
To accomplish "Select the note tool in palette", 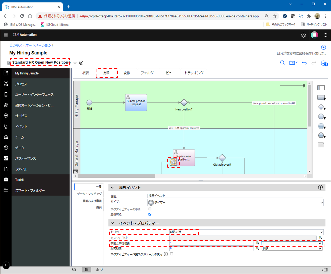I will pyautogui.click(x=321, y=145).
